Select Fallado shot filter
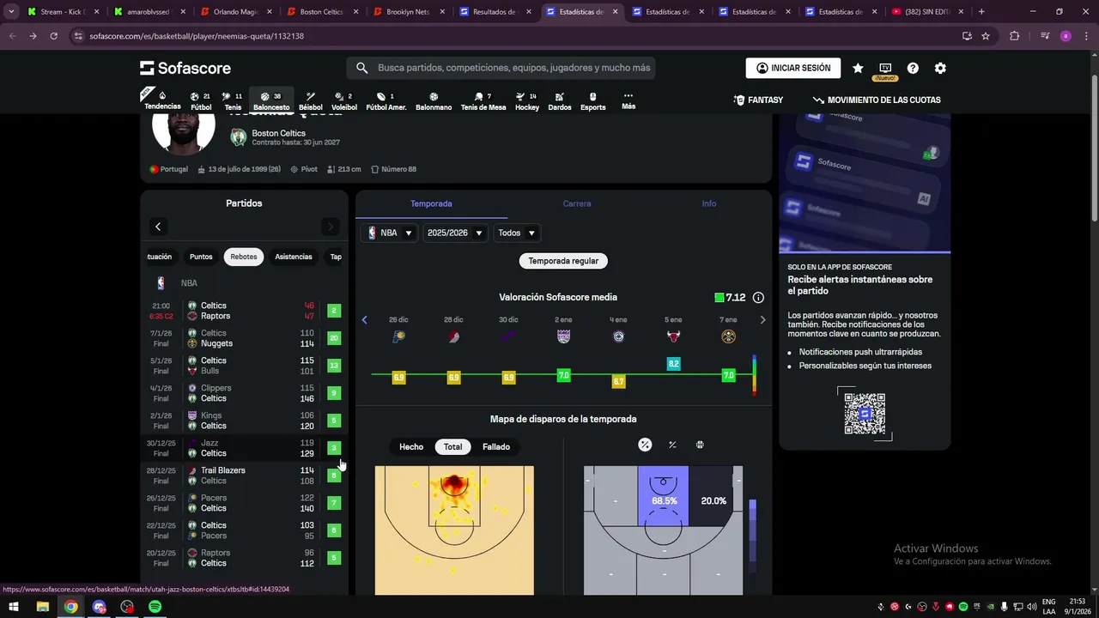The height and width of the screenshot is (618, 1099). [x=496, y=446]
